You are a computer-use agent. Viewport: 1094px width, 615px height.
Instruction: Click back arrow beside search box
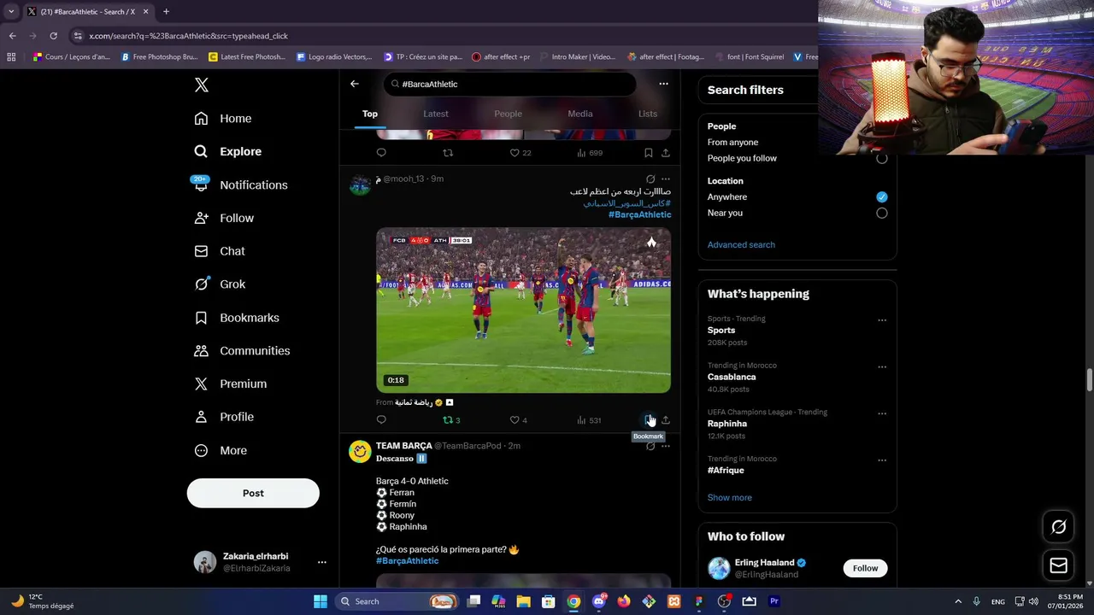355,84
